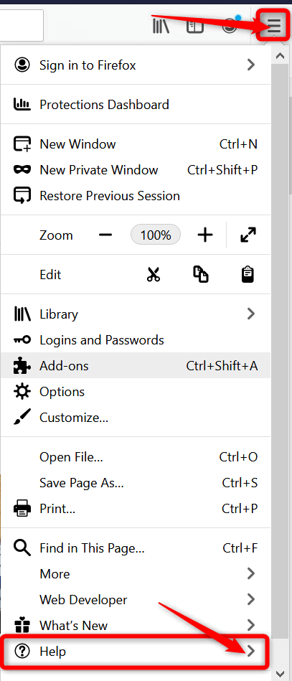
Task: Zoom in with the plus button
Action: point(205,235)
